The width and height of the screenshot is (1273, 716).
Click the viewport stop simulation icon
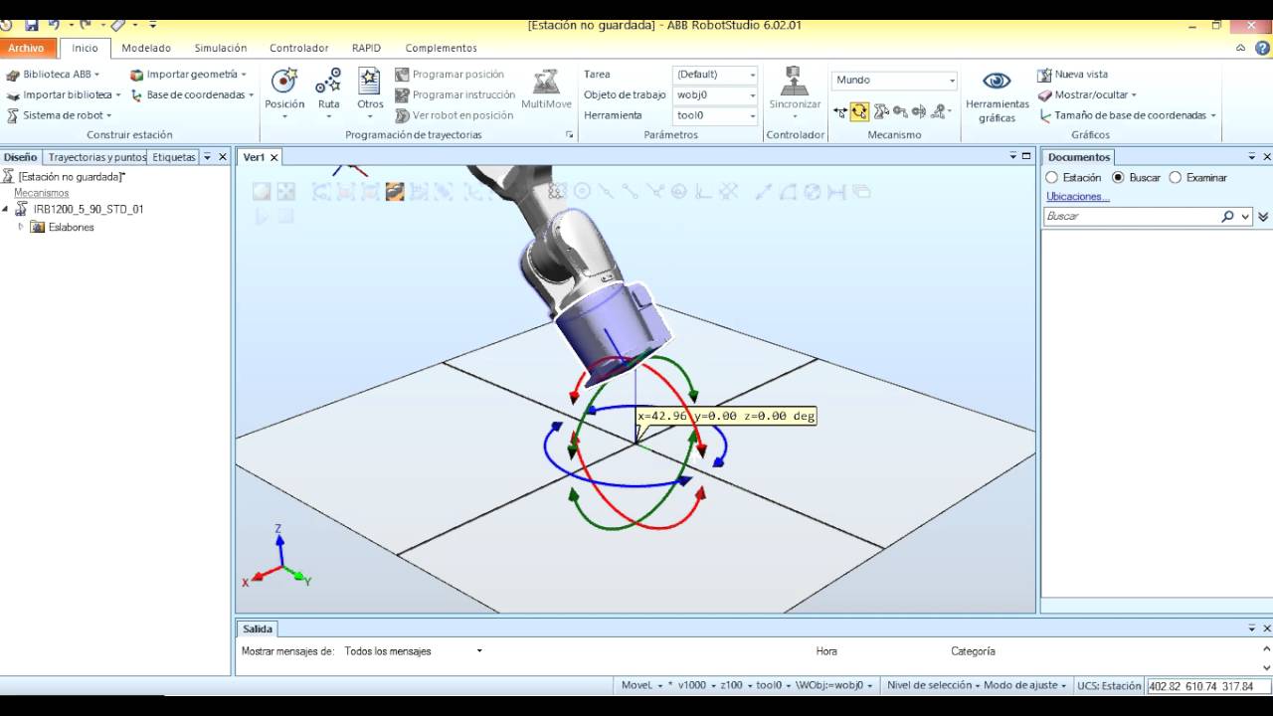point(285,216)
